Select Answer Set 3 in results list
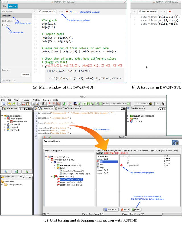Screen dimensions: 182x229 (x=103, y=173)
